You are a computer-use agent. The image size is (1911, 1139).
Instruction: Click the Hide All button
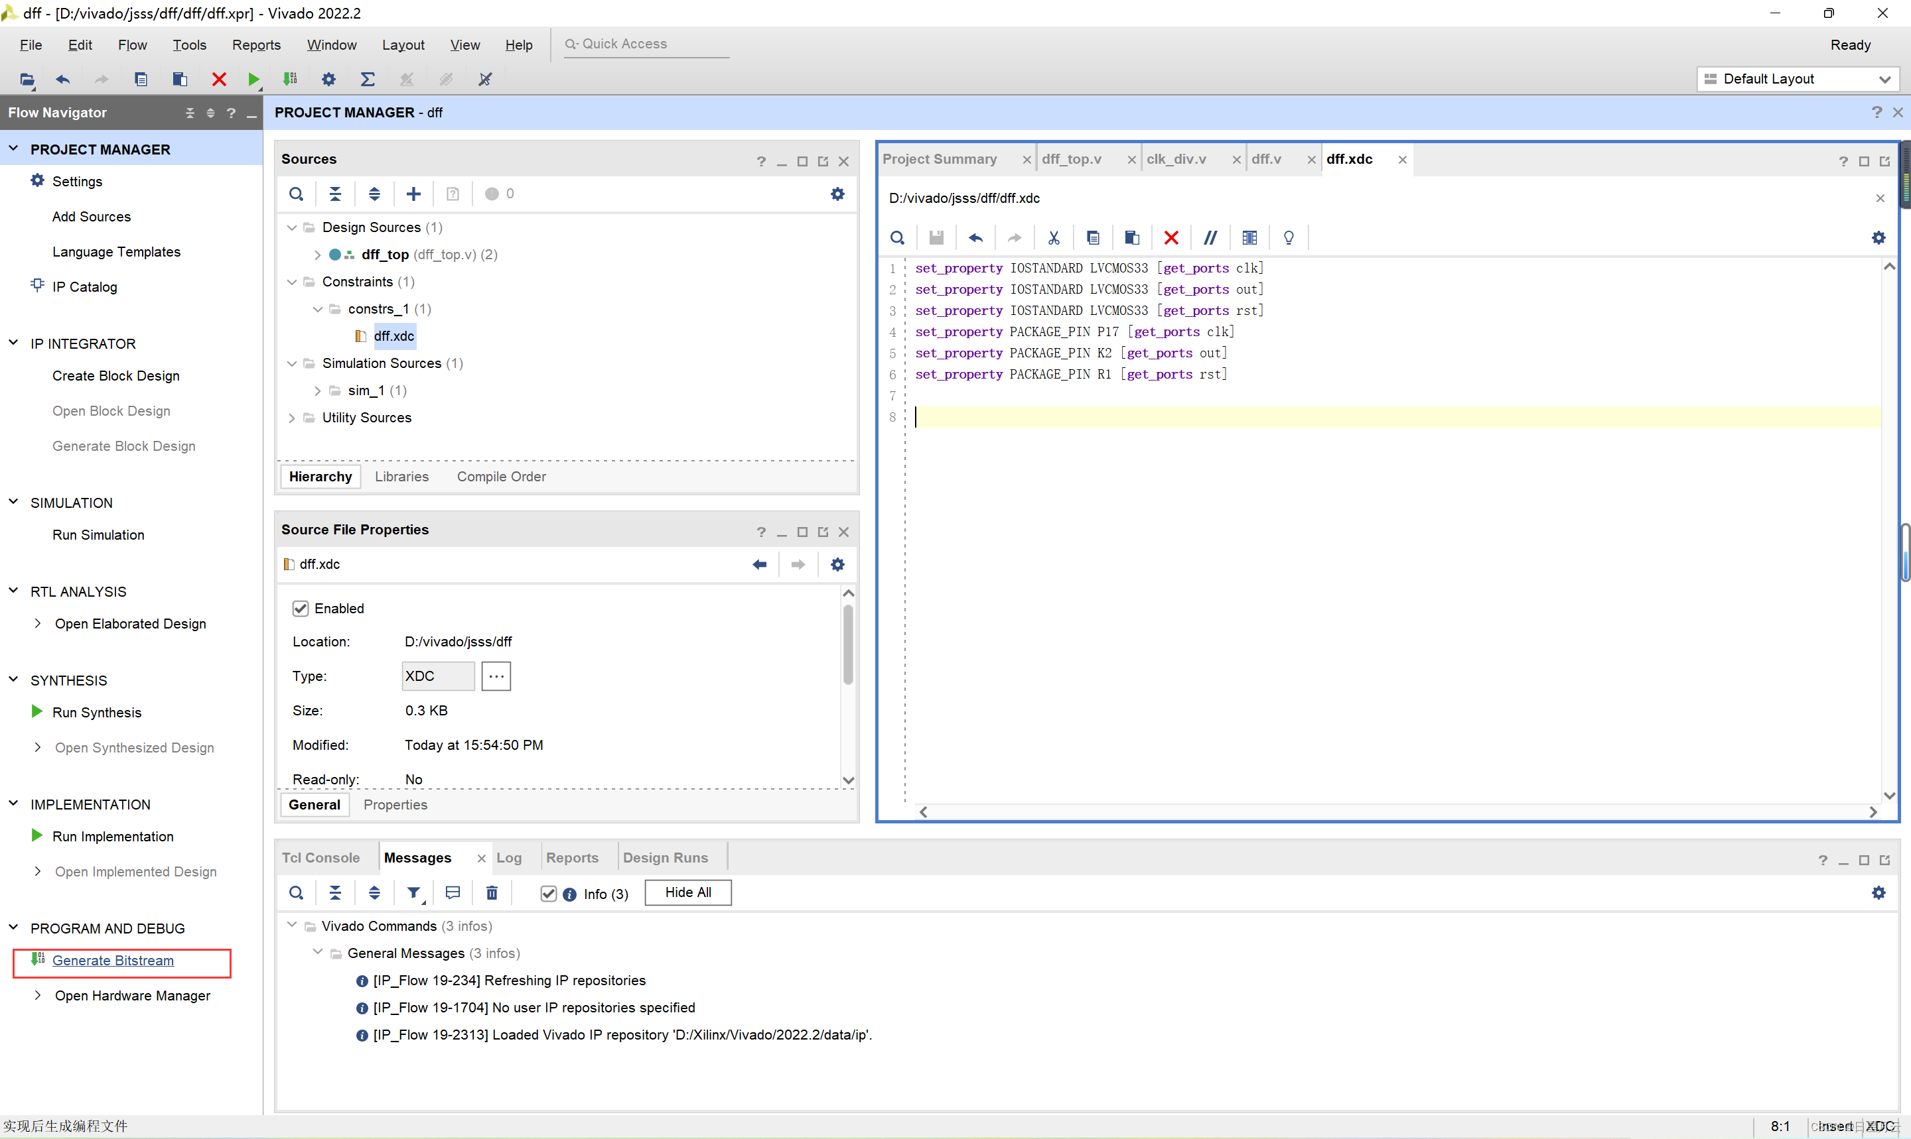(x=687, y=892)
